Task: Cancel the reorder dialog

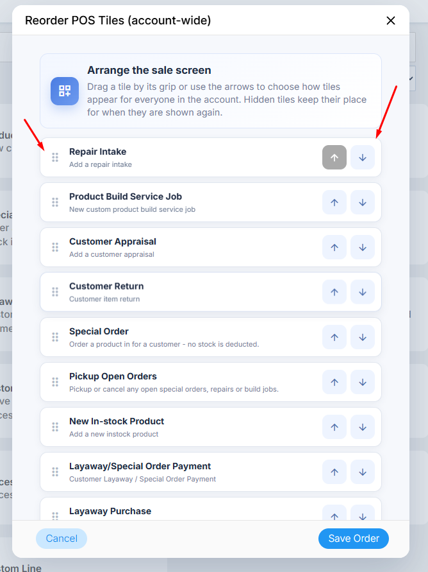Action: [62, 539]
